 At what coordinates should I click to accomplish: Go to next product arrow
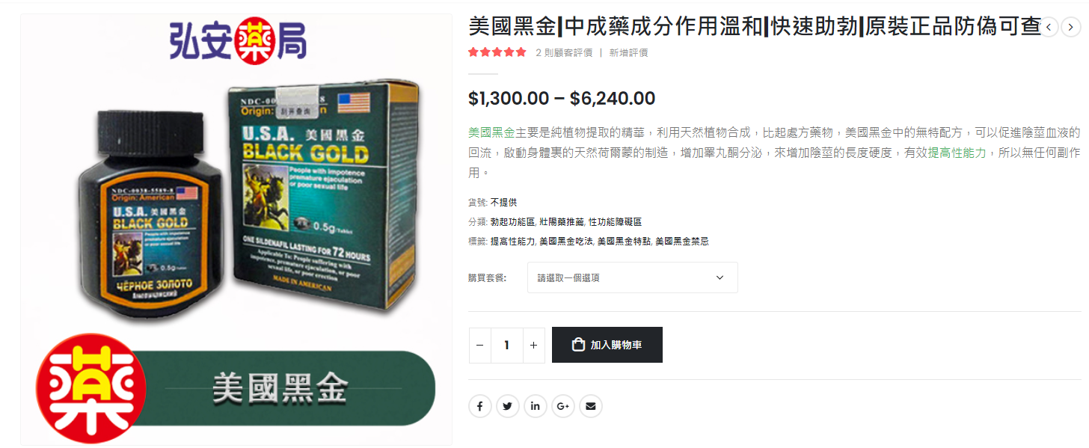pos(1071,28)
